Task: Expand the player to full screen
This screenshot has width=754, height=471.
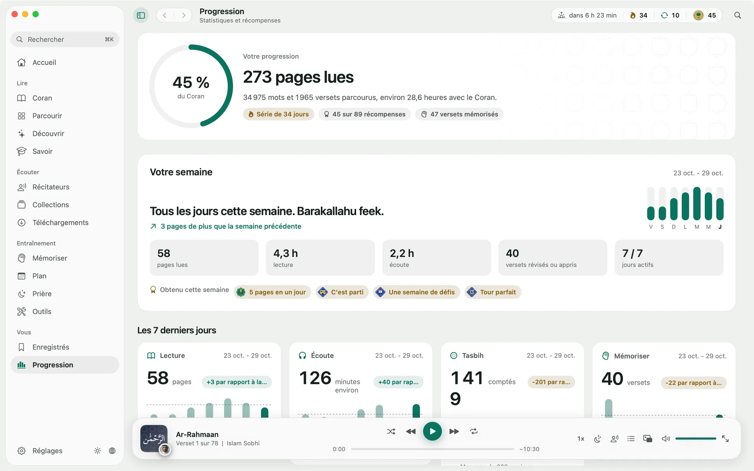Action: click(725, 439)
